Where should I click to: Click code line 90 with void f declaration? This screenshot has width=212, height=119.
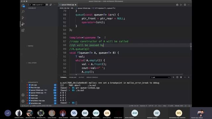tap(94, 53)
